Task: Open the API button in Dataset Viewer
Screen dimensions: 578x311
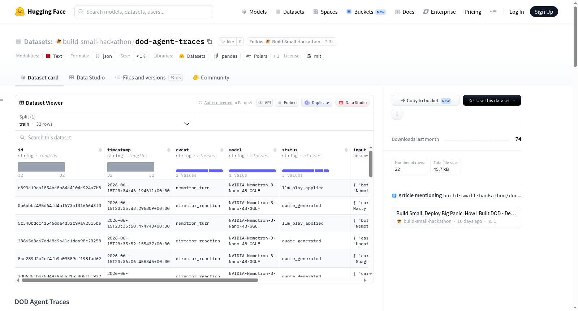Action: 264,103
